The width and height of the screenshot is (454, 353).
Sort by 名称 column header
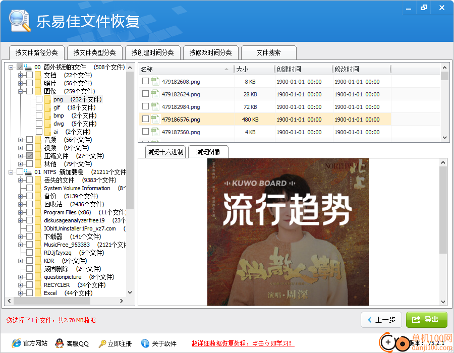[186, 69]
